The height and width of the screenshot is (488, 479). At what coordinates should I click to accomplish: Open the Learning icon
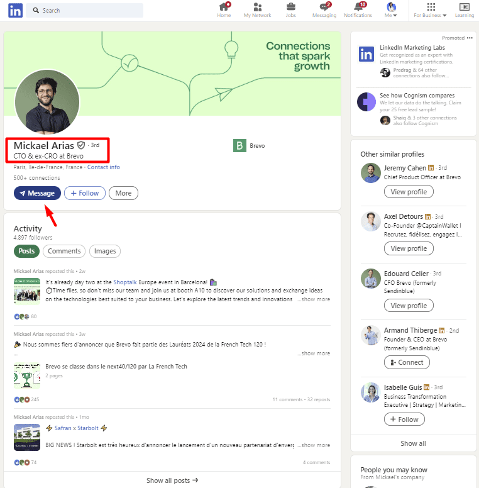point(465,10)
